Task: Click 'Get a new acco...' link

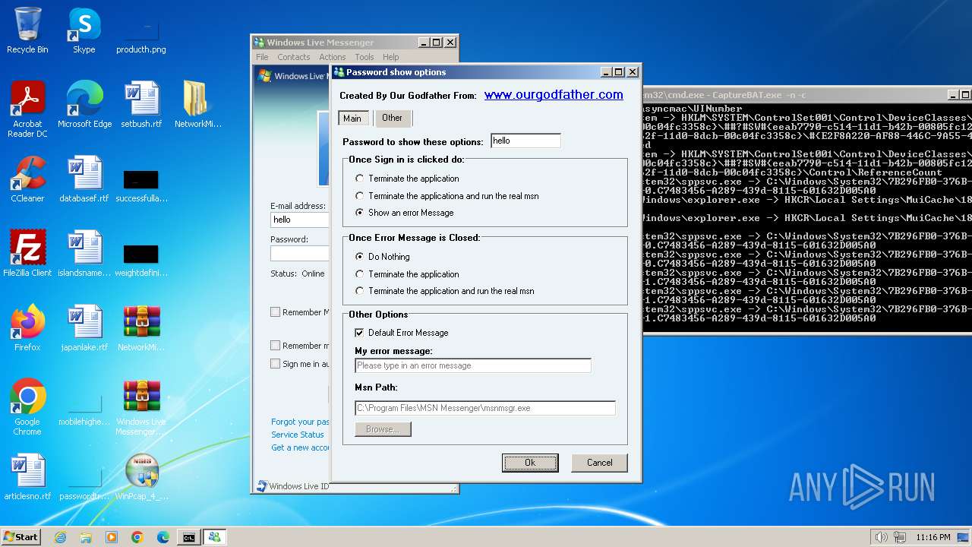Action: pyautogui.click(x=300, y=447)
